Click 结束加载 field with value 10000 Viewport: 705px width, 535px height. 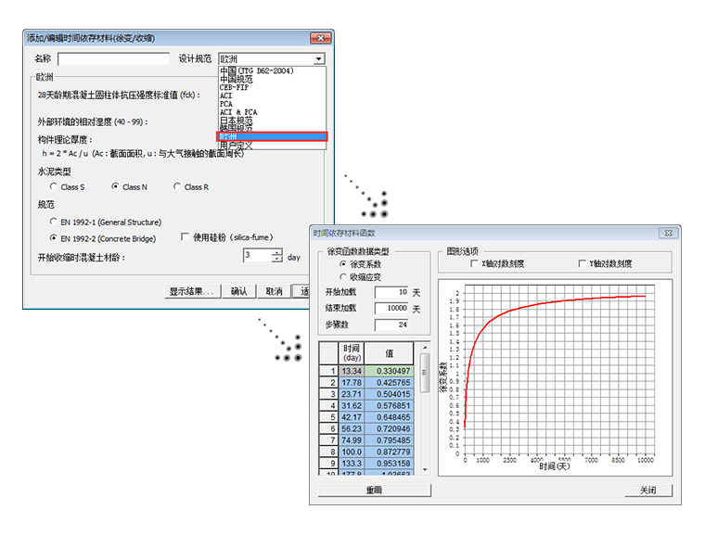(x=391, y=309)
